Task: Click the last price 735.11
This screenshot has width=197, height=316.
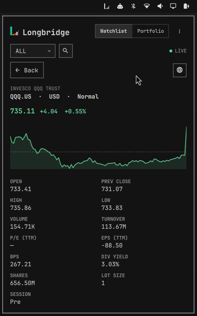Action: 22,111
